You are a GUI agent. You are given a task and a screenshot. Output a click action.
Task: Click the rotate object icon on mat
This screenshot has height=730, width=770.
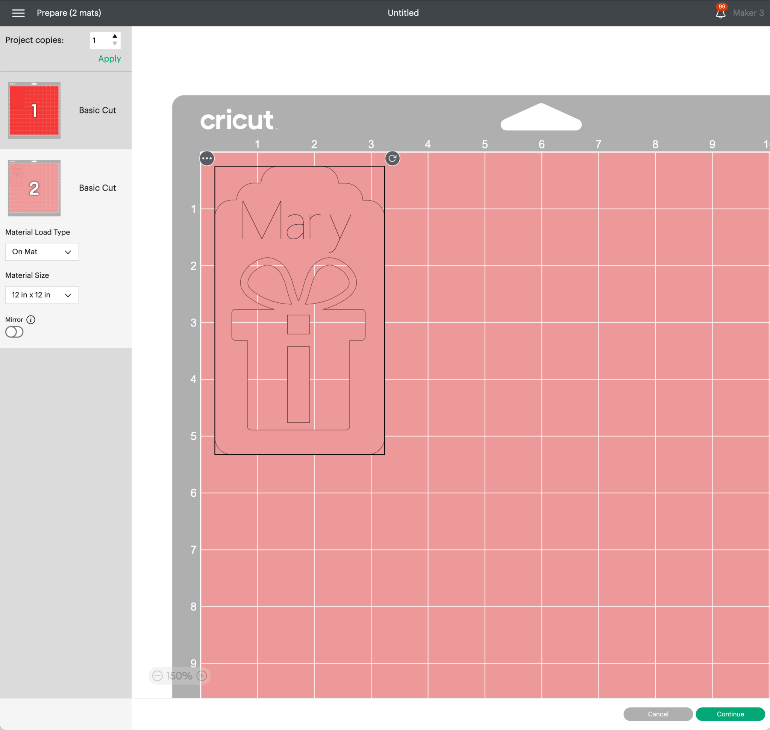click(392, 159)
